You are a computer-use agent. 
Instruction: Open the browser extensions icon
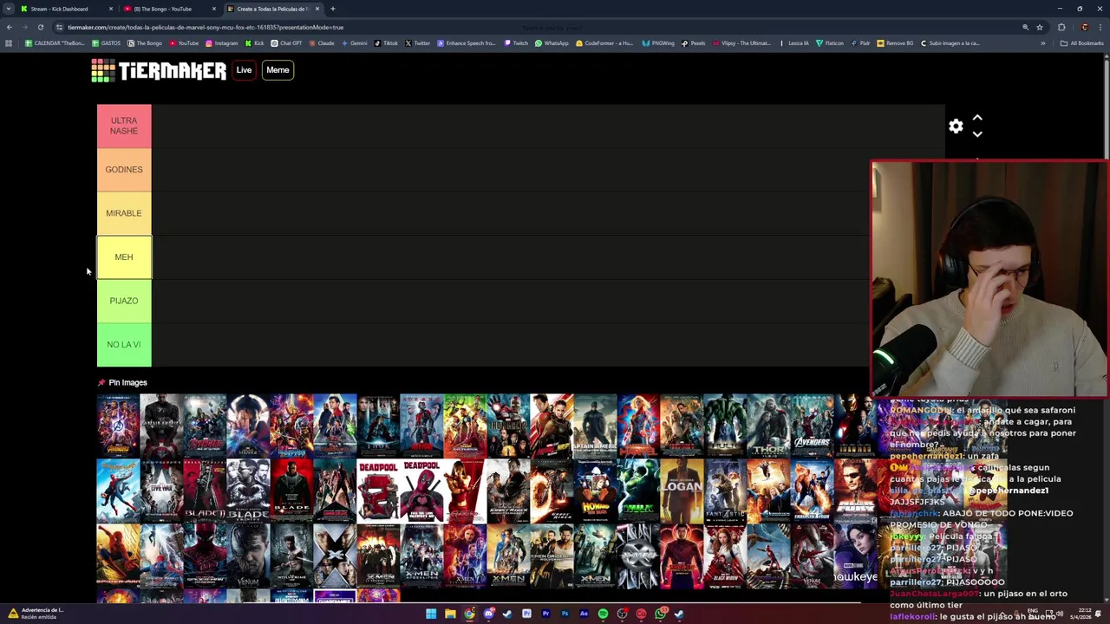[x=1061, y=27]
